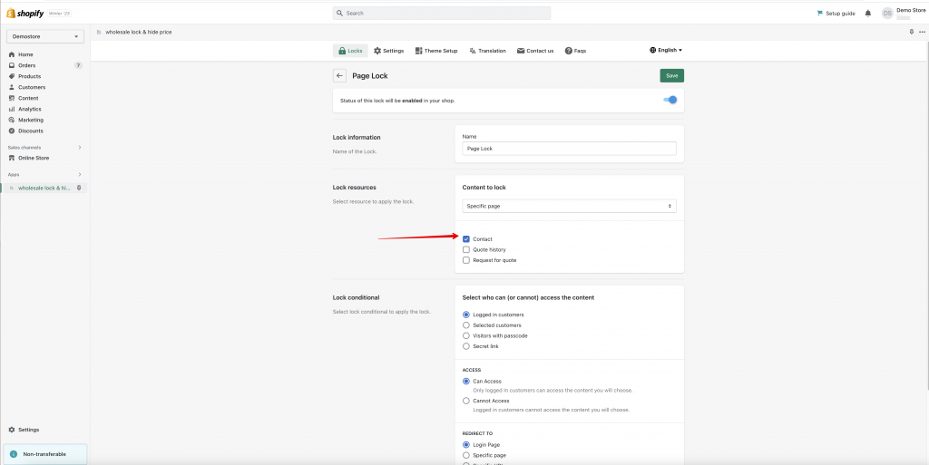Open the Translation tab
The height and width of the screenshot is (465, 929).
click(x=487, y=51)
